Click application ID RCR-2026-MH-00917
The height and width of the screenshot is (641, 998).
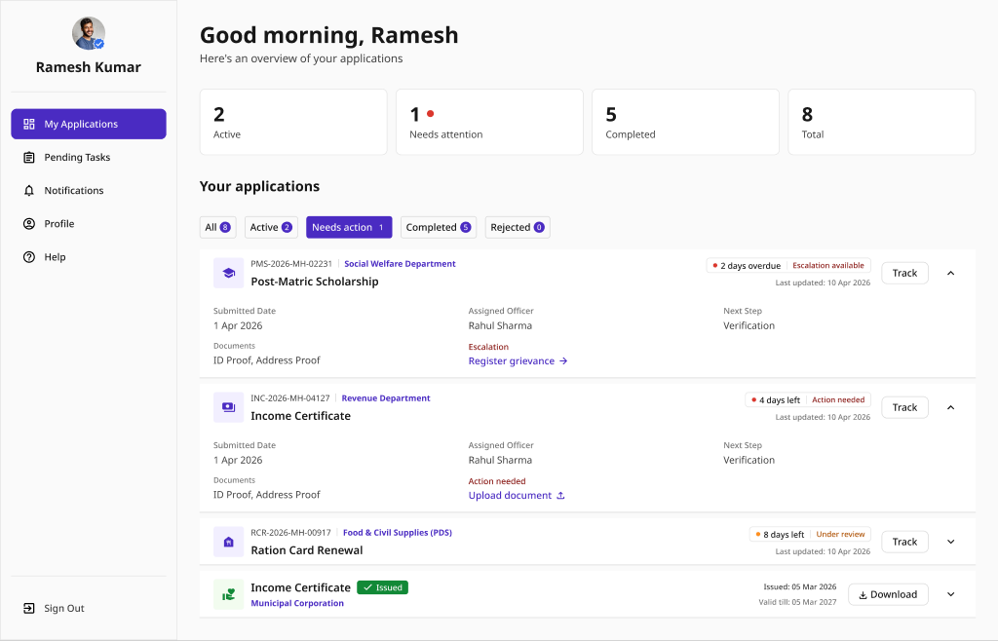(290, 533)
